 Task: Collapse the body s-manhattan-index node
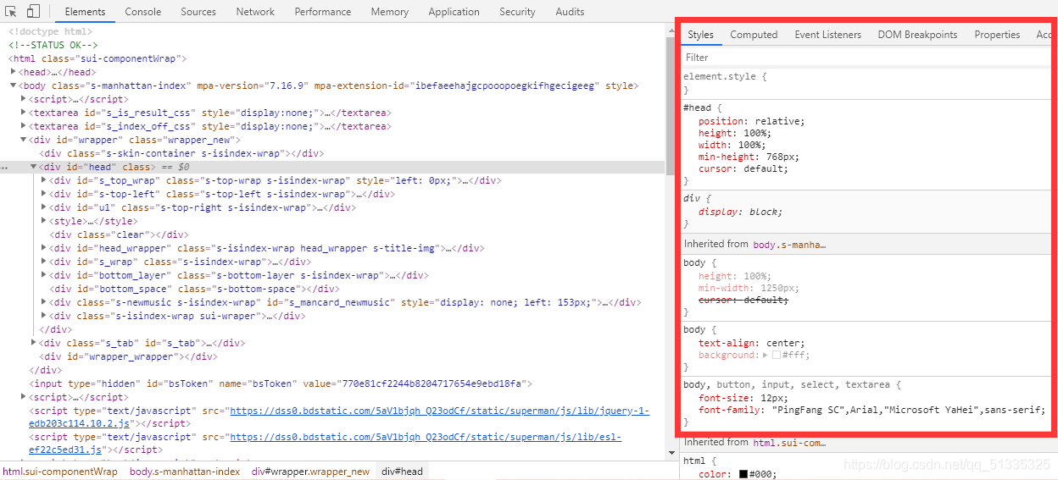(x=14, y=86)
